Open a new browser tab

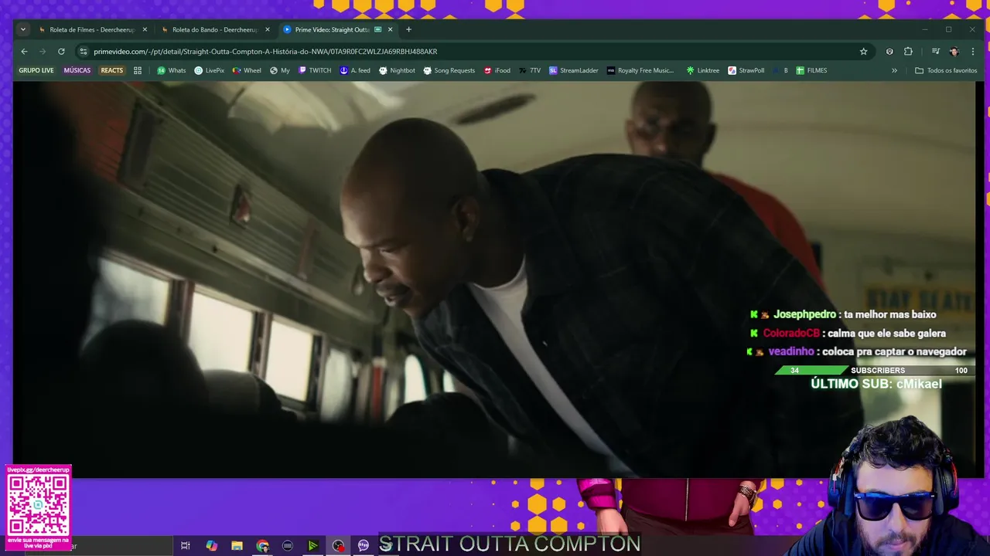tap(408, 29)
